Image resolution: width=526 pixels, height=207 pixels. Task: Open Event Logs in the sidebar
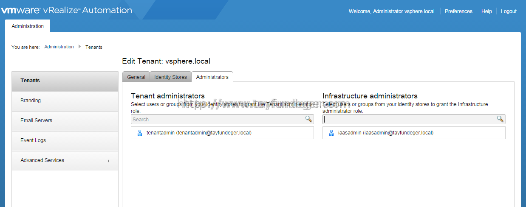[65, 141]
